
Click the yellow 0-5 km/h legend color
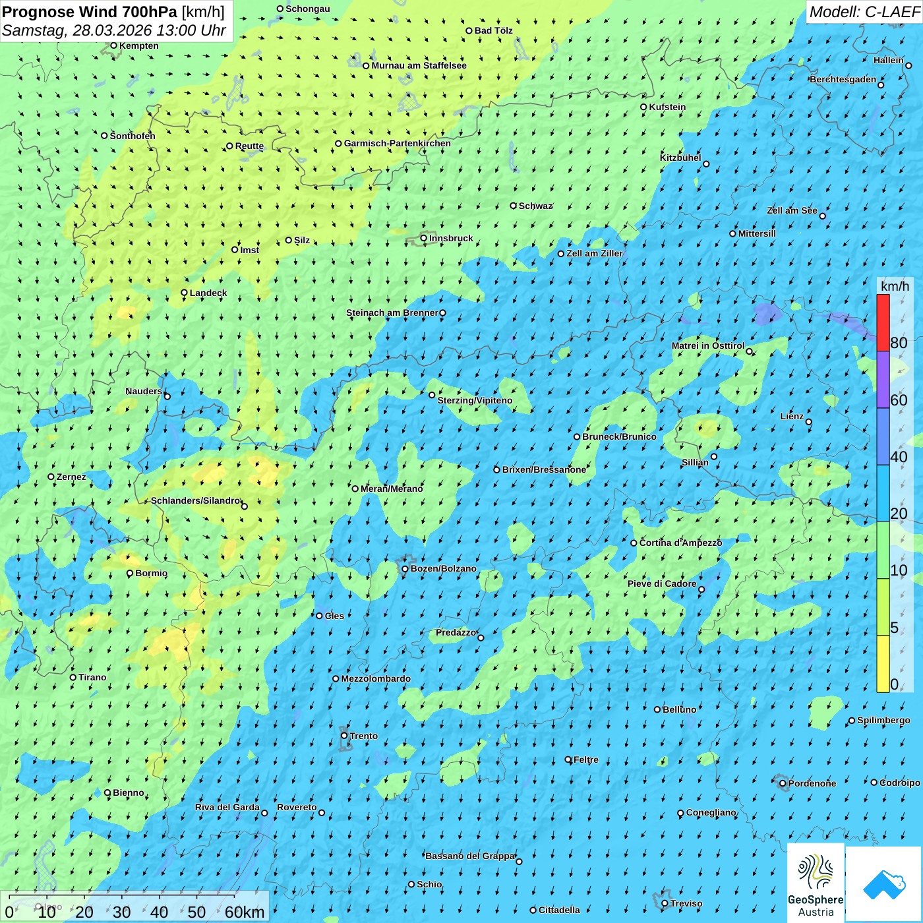coord(883,664)
